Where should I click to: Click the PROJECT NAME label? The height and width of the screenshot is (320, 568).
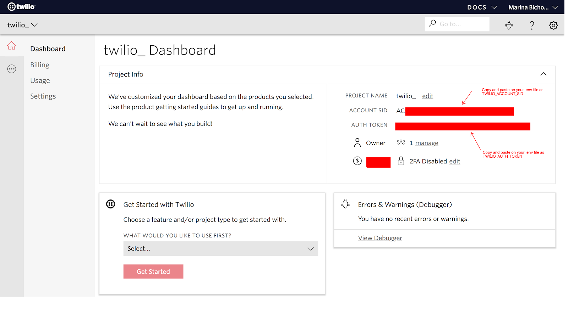(x=366, y=96)
